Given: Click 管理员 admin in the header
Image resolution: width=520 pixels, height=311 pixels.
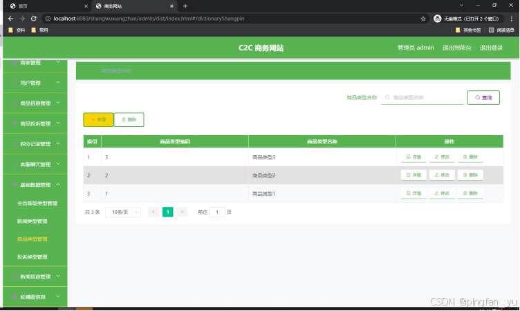Looking at the screenshot, I should (416, 48).
